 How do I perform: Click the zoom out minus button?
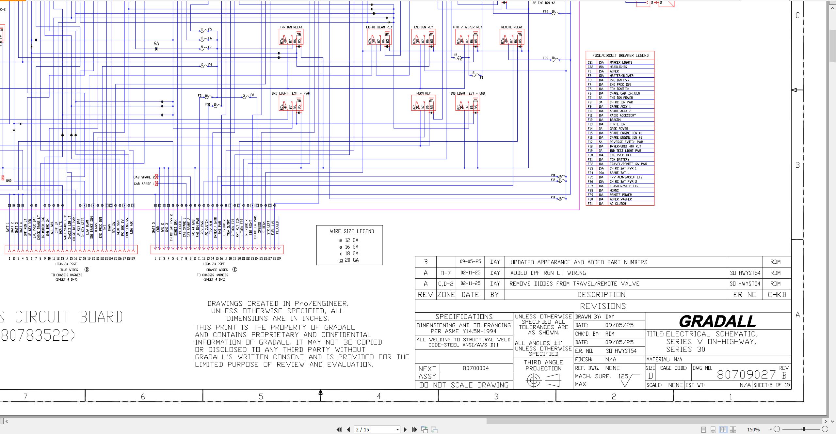point(777,429)
